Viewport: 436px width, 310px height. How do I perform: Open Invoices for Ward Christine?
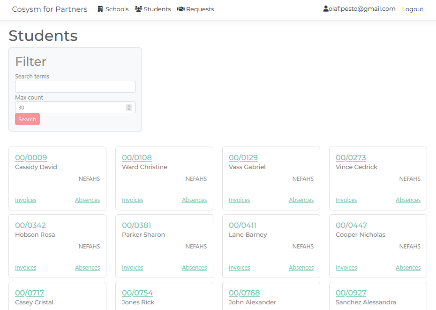pyautogui.click(x=132, y=200)
